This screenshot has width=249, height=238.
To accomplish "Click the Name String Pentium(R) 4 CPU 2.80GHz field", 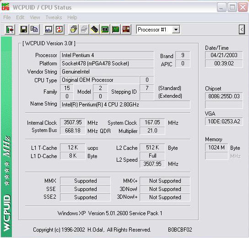I will [125, 105].
